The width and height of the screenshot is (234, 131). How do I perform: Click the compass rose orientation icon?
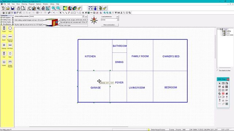coord(94,20)
